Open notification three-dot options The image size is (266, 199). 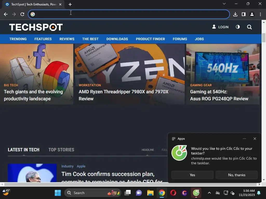click(244, 139)
